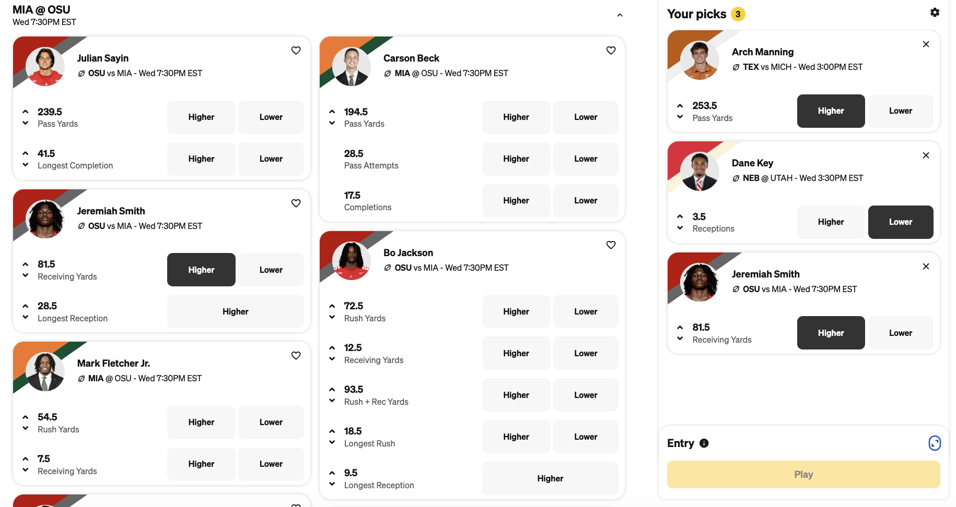Screen dimensions: 956x507
Task: Favorite Mark Fletcher Jr. using the heart
Action: (296, 356)
